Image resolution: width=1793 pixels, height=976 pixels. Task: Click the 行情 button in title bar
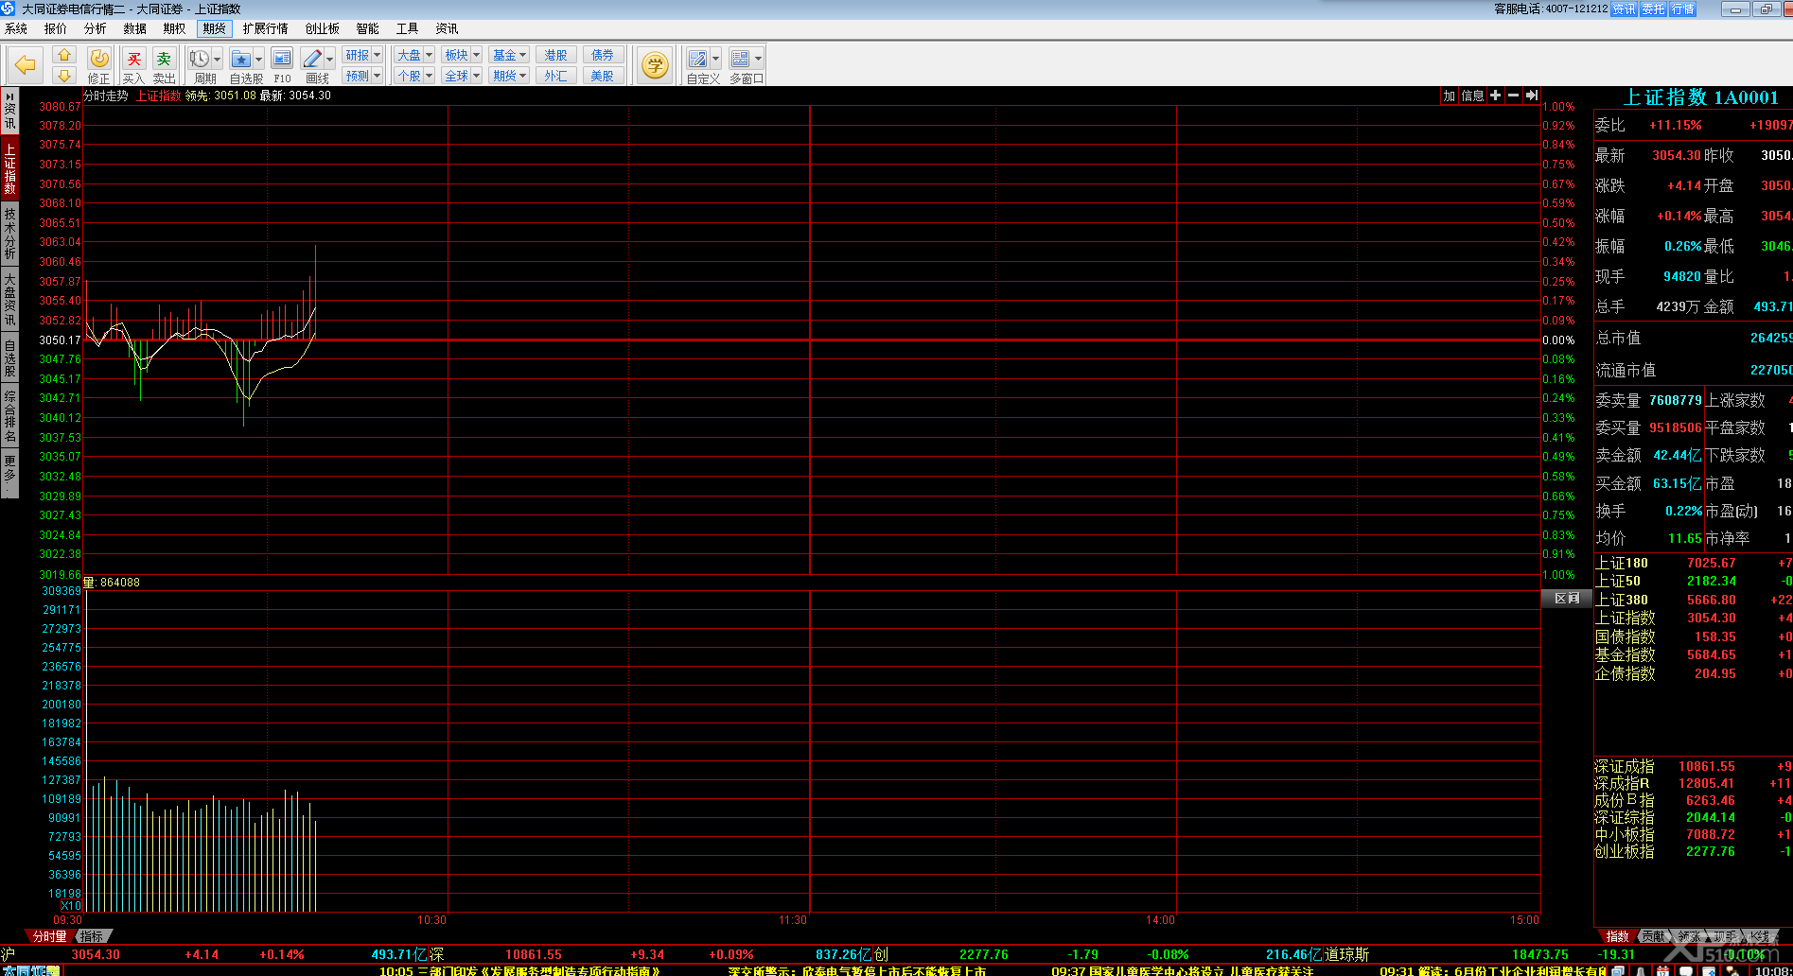[1683, 9]
